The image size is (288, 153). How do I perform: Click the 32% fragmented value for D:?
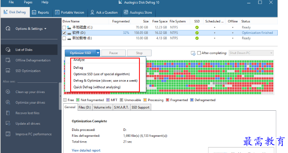(x=126, y=33)
